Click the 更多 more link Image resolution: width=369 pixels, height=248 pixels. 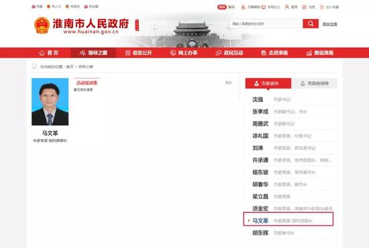pyautogui.click(x=229, y=83)
